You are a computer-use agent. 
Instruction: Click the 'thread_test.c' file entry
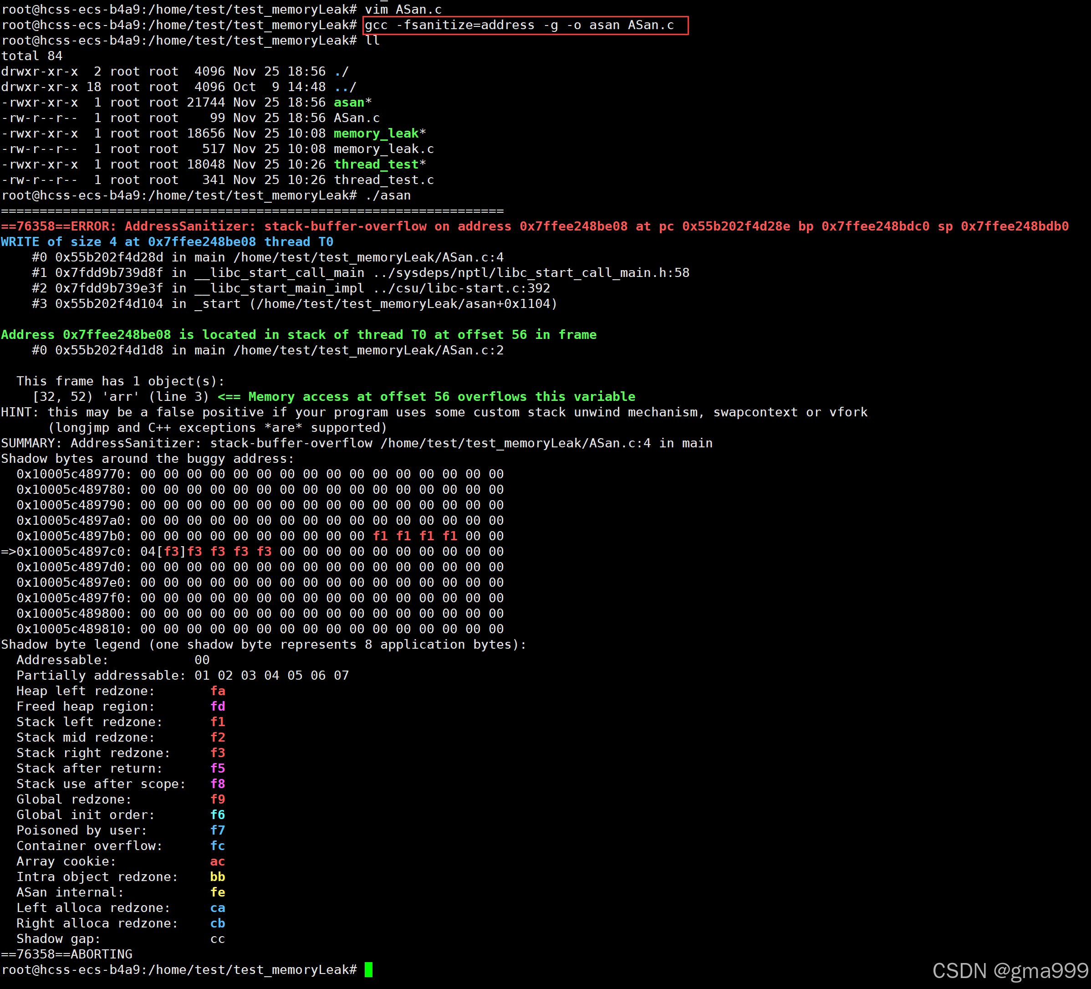pos(383,180)
